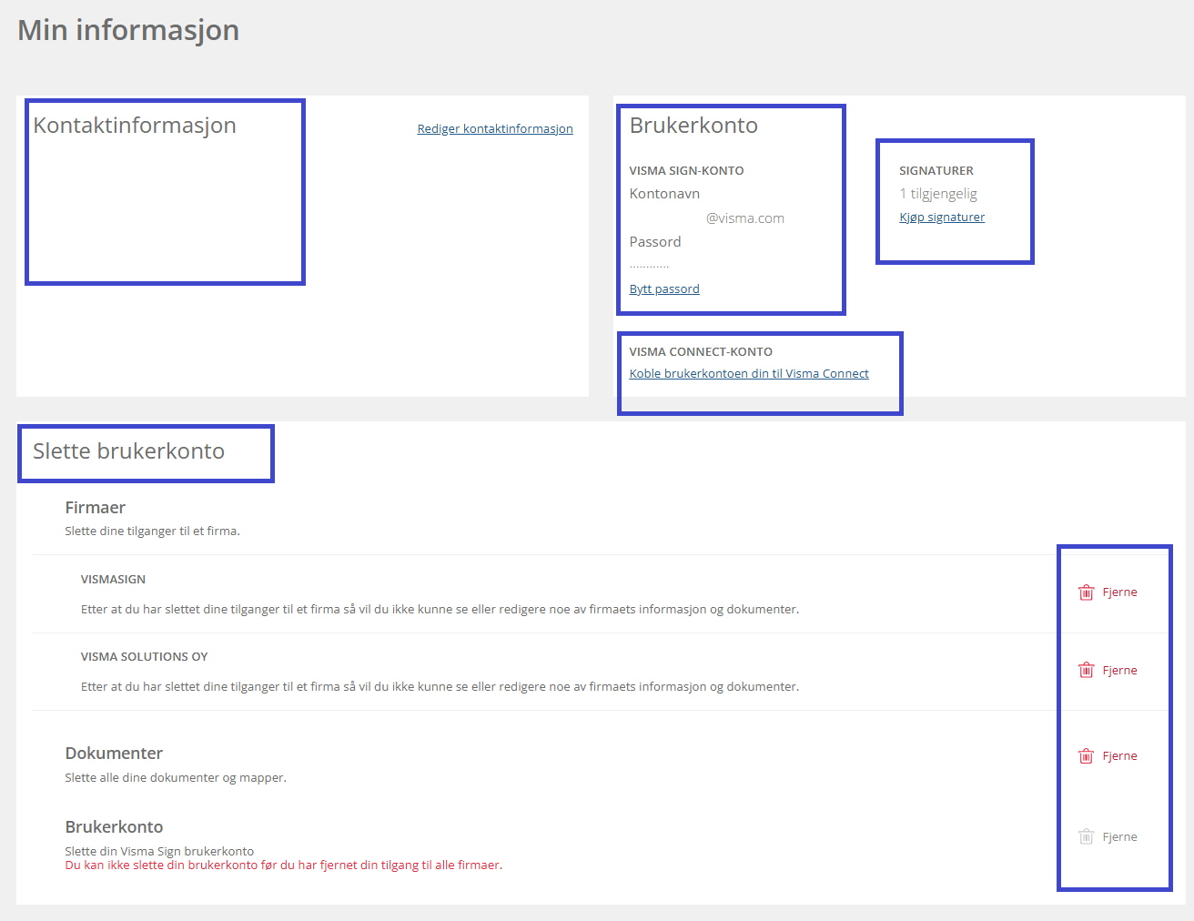Image resolution: width=1194 pixels, height=921 pixels.
Task: Click the description text under VISMA SOLUTIONS OY
Action: (x=440, y=687)
